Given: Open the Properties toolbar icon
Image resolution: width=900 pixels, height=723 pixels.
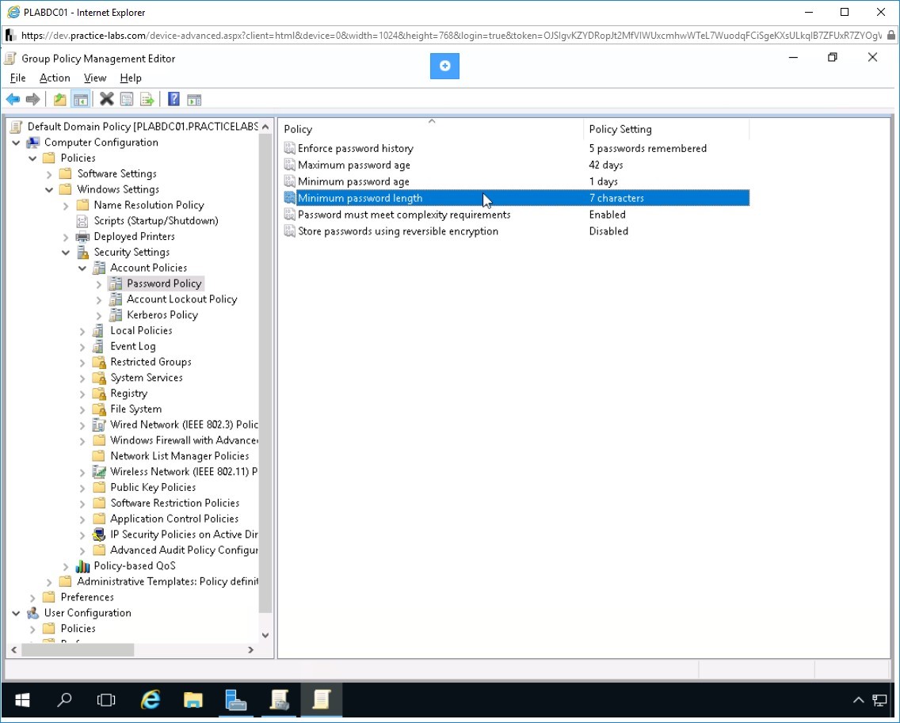Looking at the screenshot, I should pyautogui.click(x=127, y=99).
